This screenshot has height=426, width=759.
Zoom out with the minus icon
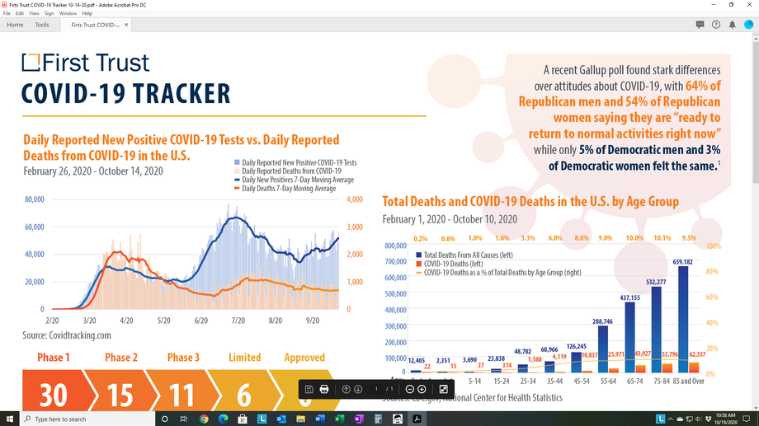(409, 389)
